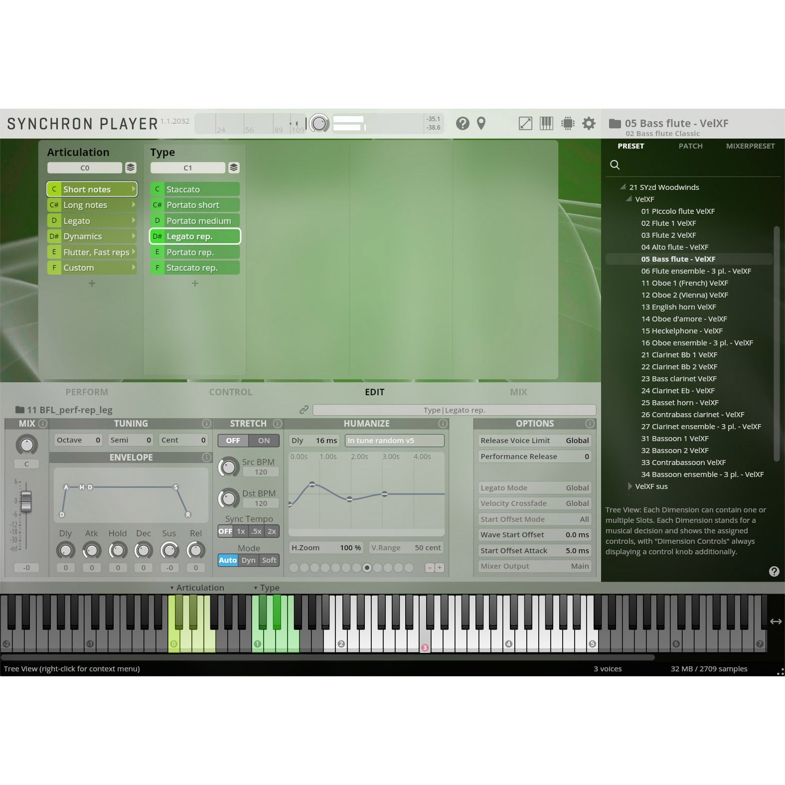Click the folder icon beside 05 Bass flute preset title
Viewport: 785px width, 785px height.
pyautogui.click(x=615, y=123)
